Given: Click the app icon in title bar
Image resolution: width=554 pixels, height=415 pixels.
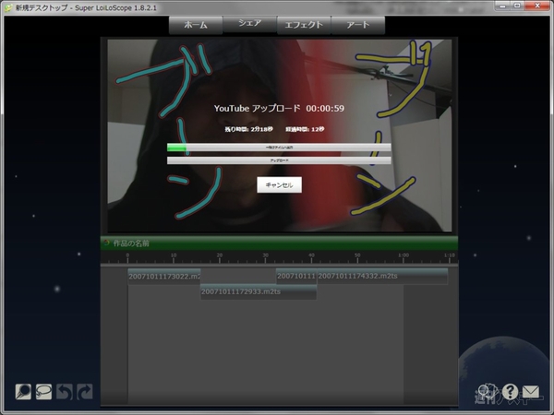Looking at the screenshot, I should 7,7.
